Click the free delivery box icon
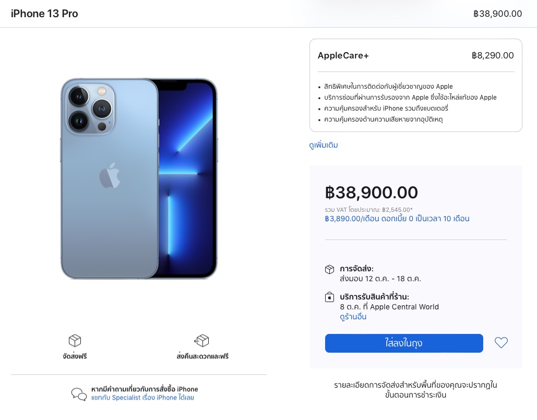 click(75, 341)
